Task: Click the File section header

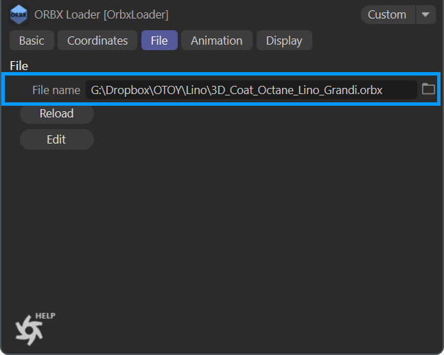Action: click(x=19, y=66)
